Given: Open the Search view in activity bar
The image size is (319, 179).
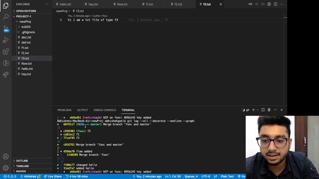Looking at the screenshot, I should [5, 16].
